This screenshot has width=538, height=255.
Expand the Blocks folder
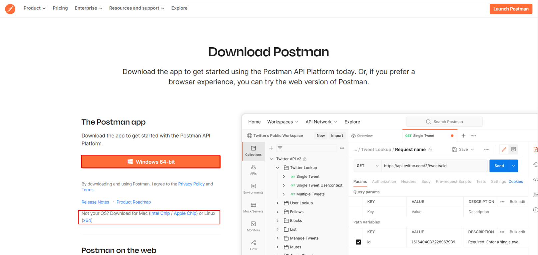277,221
